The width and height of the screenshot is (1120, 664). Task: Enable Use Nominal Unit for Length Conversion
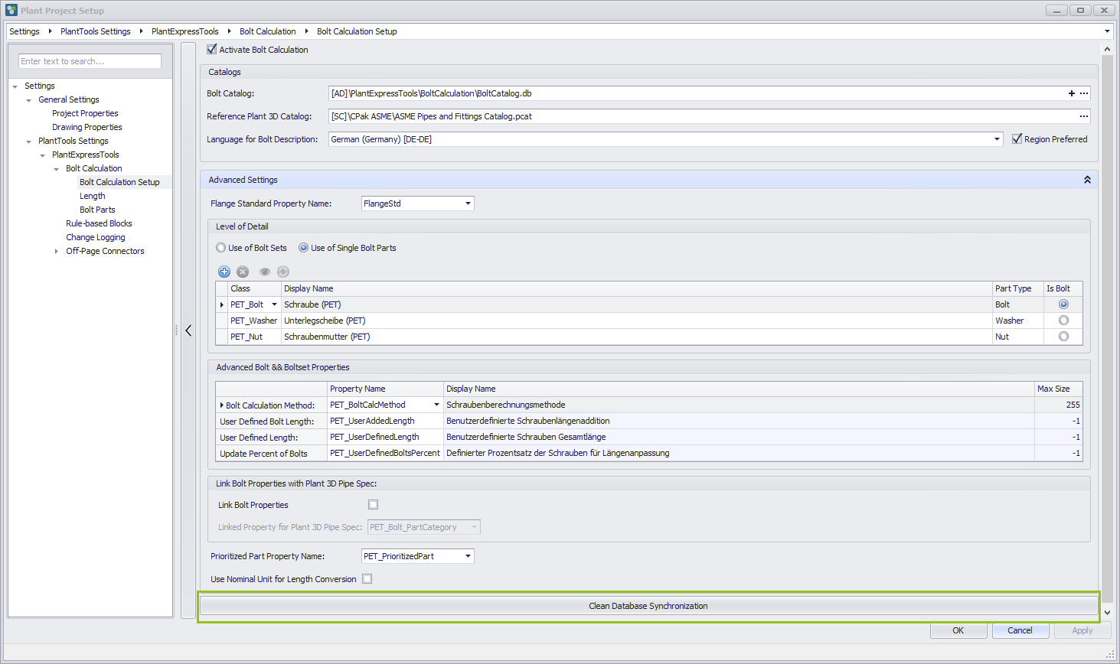(367, 579)
